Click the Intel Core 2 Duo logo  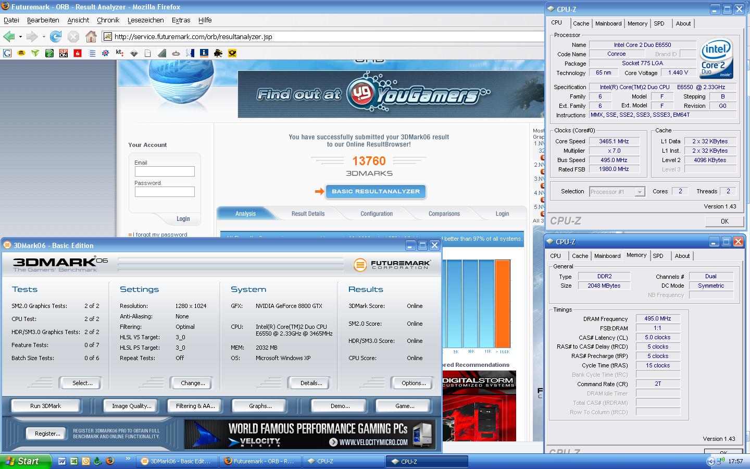[x=716, y=58]
